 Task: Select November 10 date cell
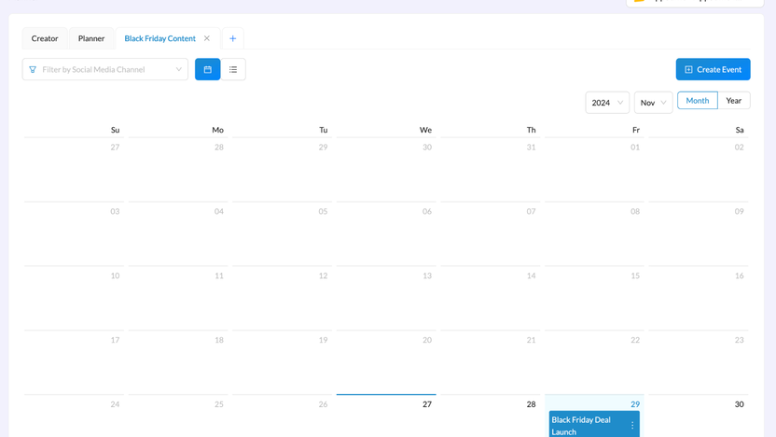[74, 298]
